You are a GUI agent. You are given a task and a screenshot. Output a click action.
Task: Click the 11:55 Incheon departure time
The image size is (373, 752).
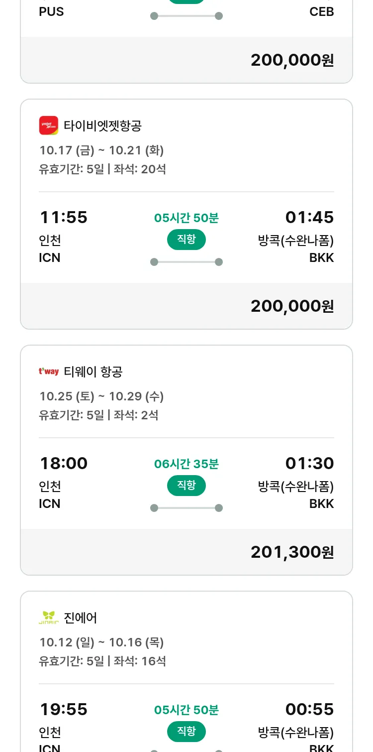(63, 217)
